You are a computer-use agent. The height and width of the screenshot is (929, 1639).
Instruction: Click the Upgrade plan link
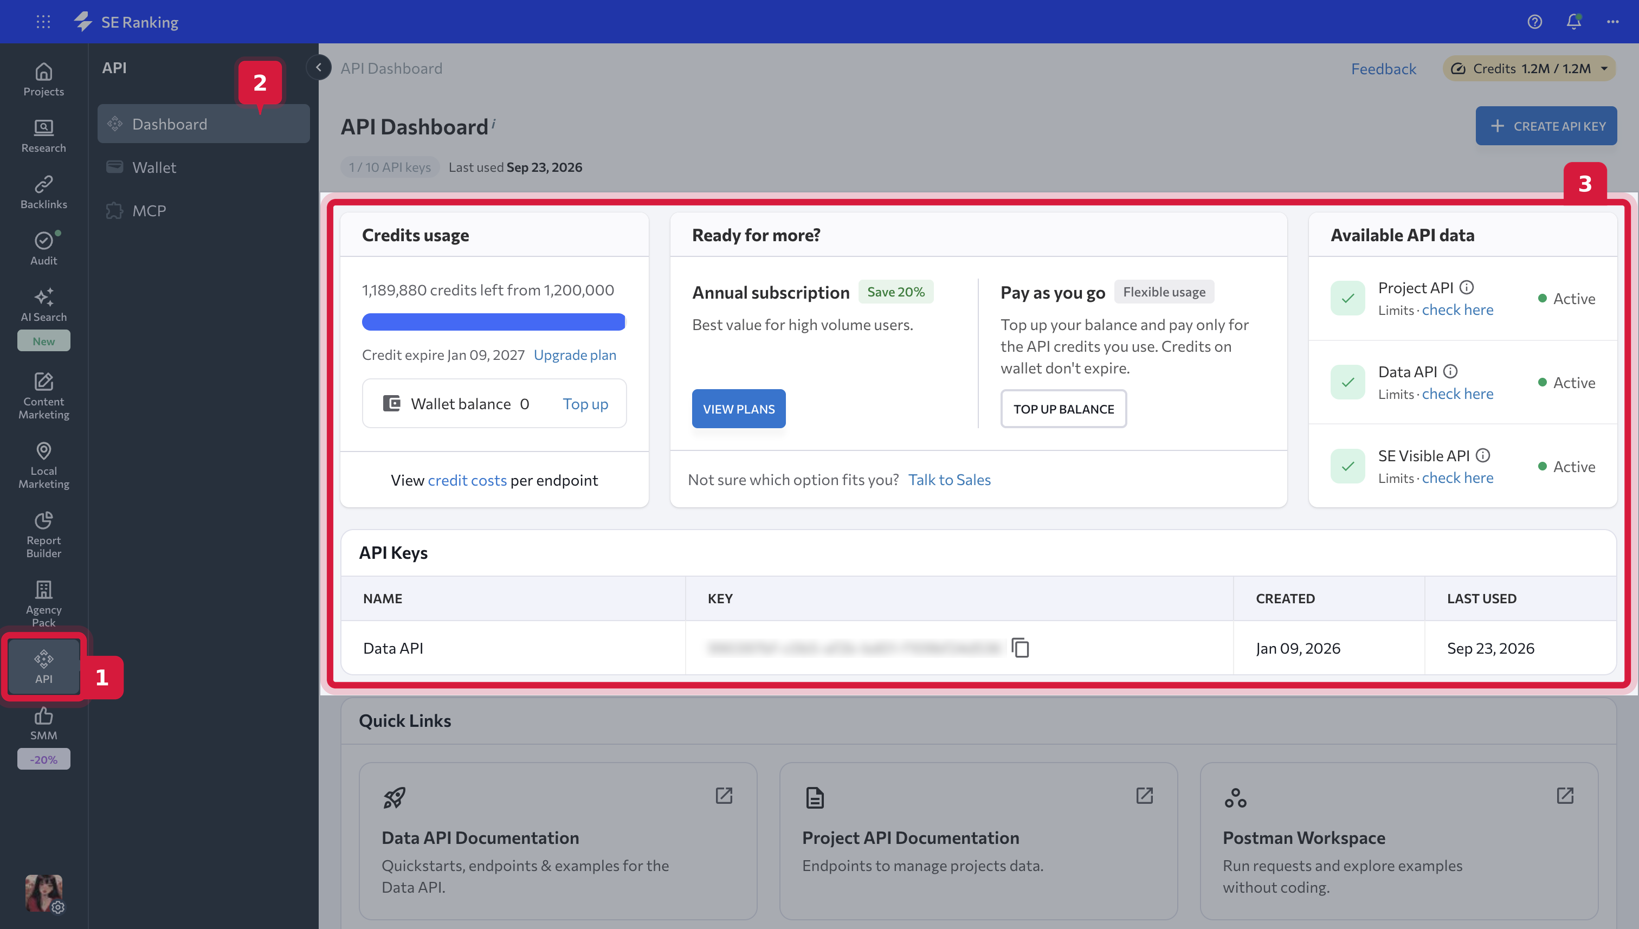574,355
